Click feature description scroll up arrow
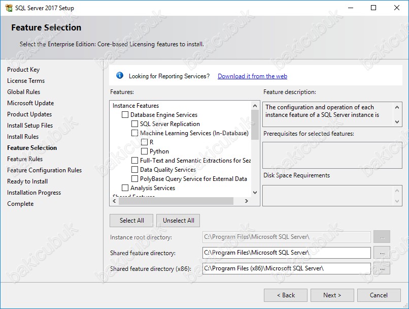This screenshot has height=309, width=409. (397, 107)
